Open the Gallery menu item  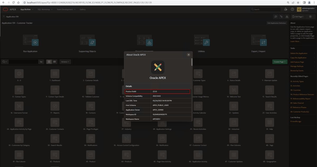tap(83, 9)
